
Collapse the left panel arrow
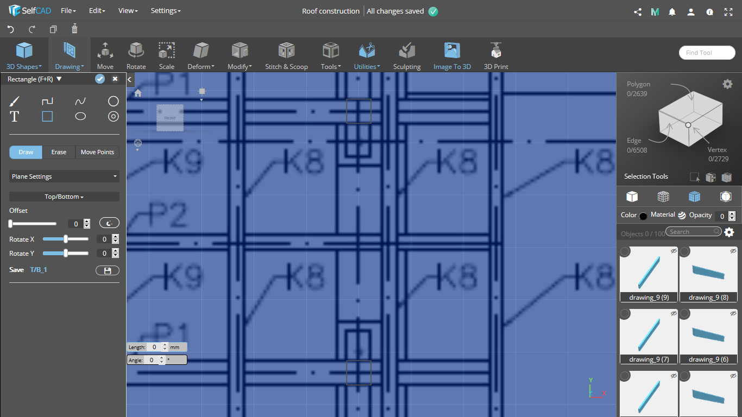pos(130,80)
